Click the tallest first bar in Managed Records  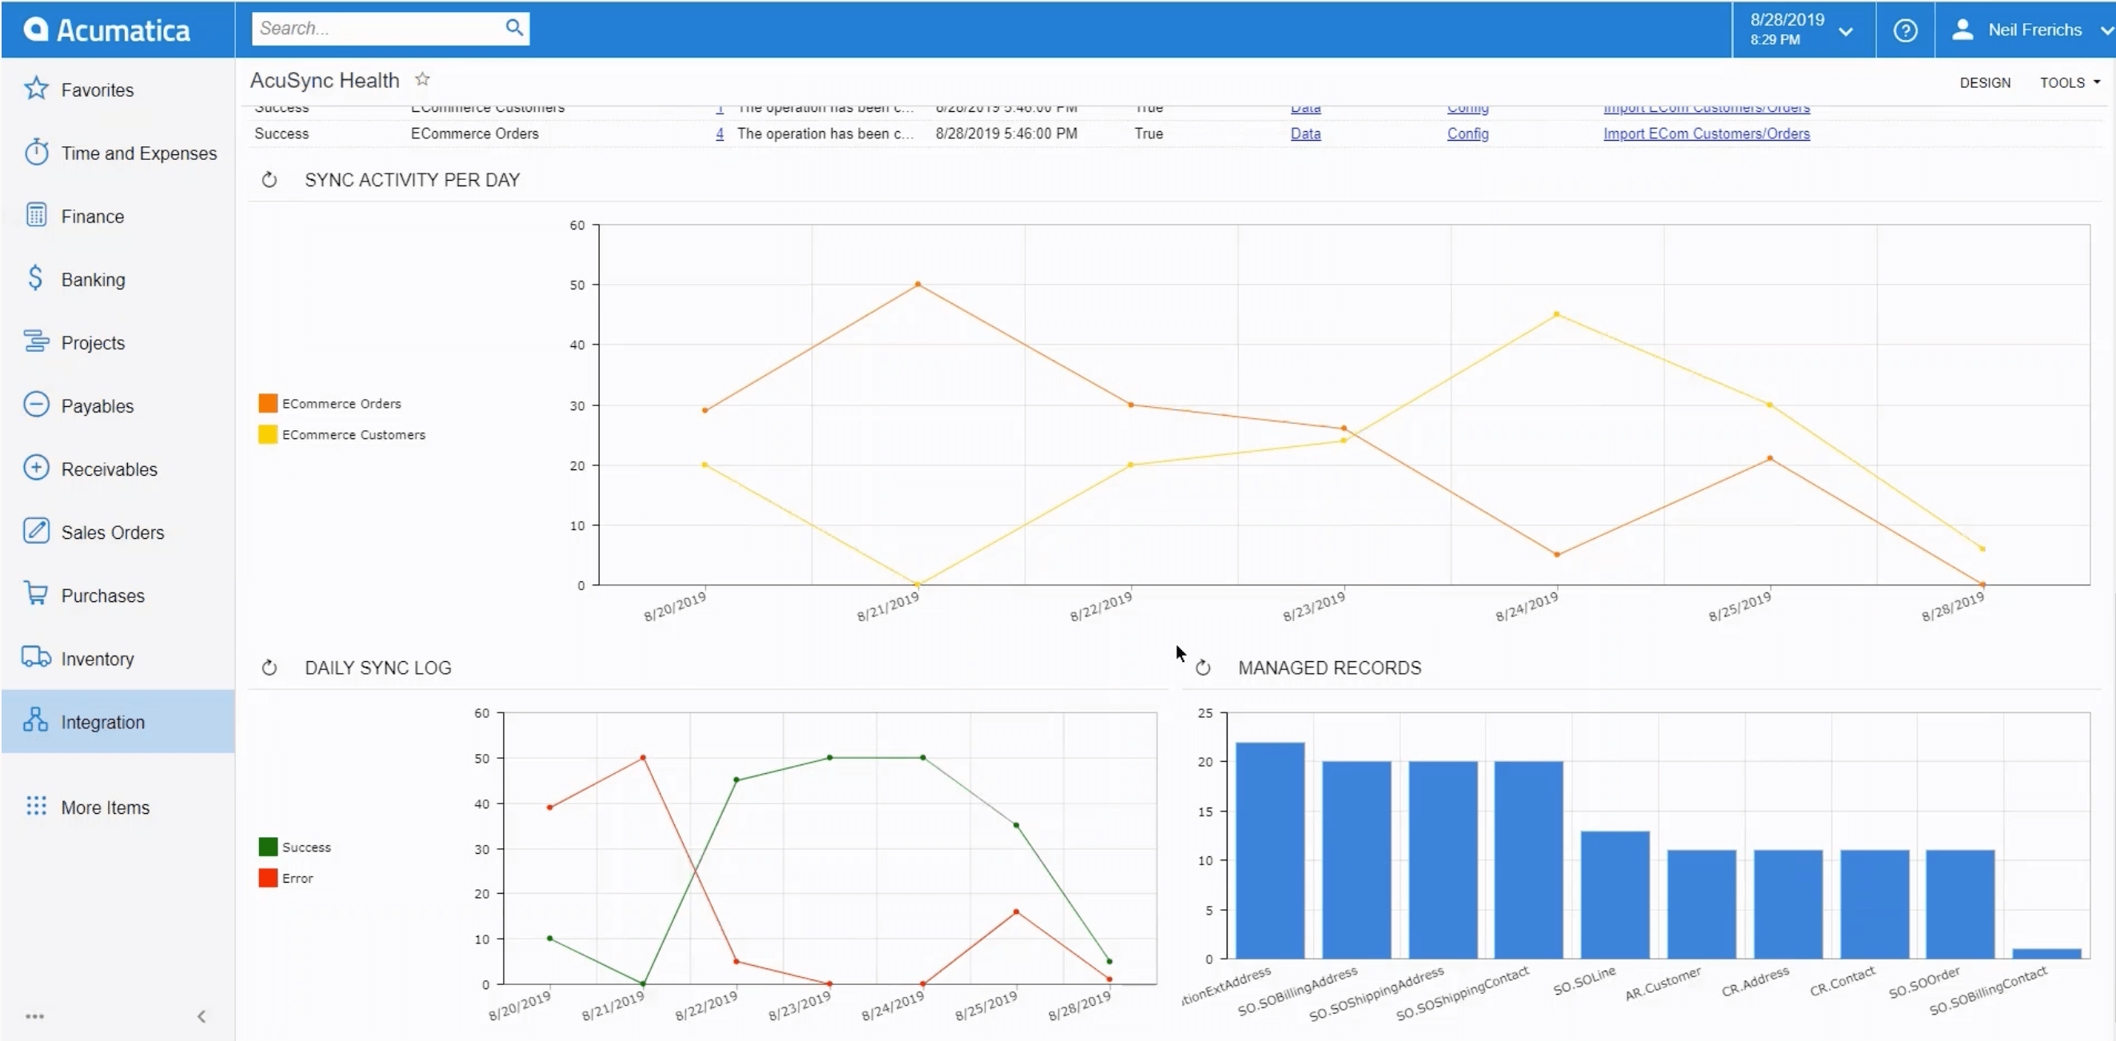[x=1270, y=850]
